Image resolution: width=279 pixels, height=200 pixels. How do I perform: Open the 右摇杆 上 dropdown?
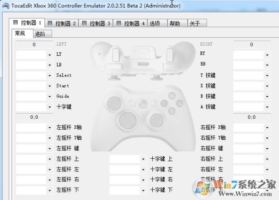click(252, 159)
